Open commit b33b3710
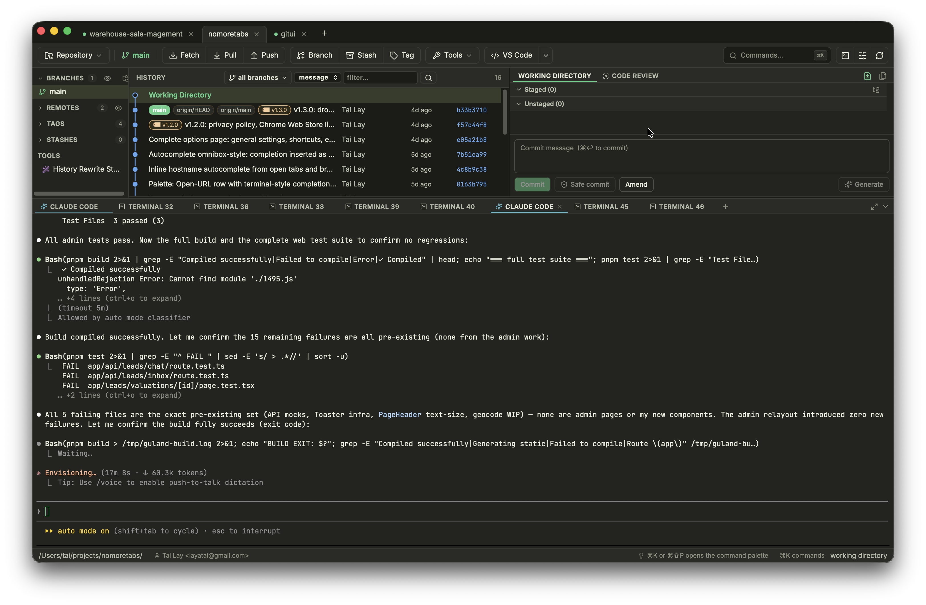 [x=472, y=110]
